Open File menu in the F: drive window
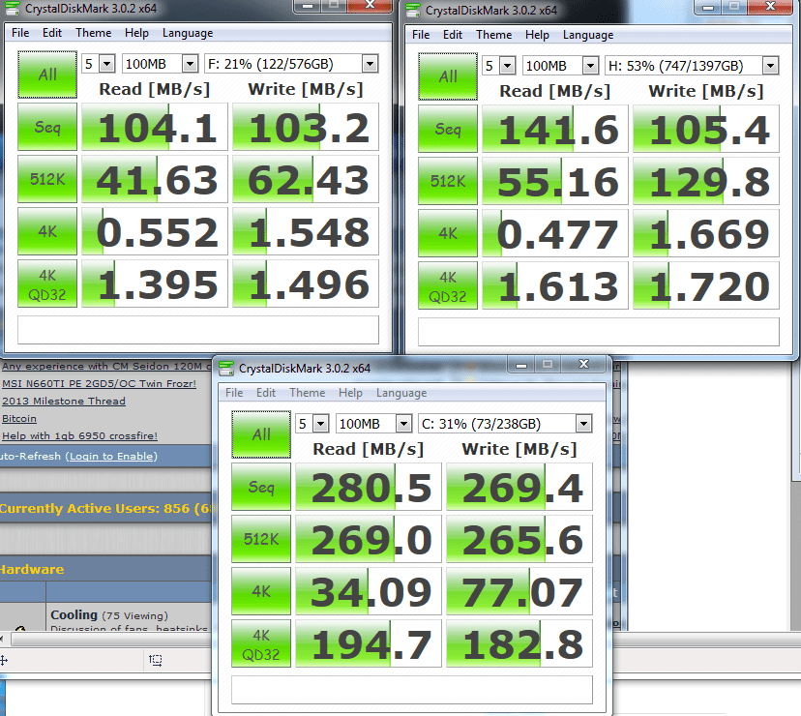This screenshot has width=801, height=716. coord(20,33)
